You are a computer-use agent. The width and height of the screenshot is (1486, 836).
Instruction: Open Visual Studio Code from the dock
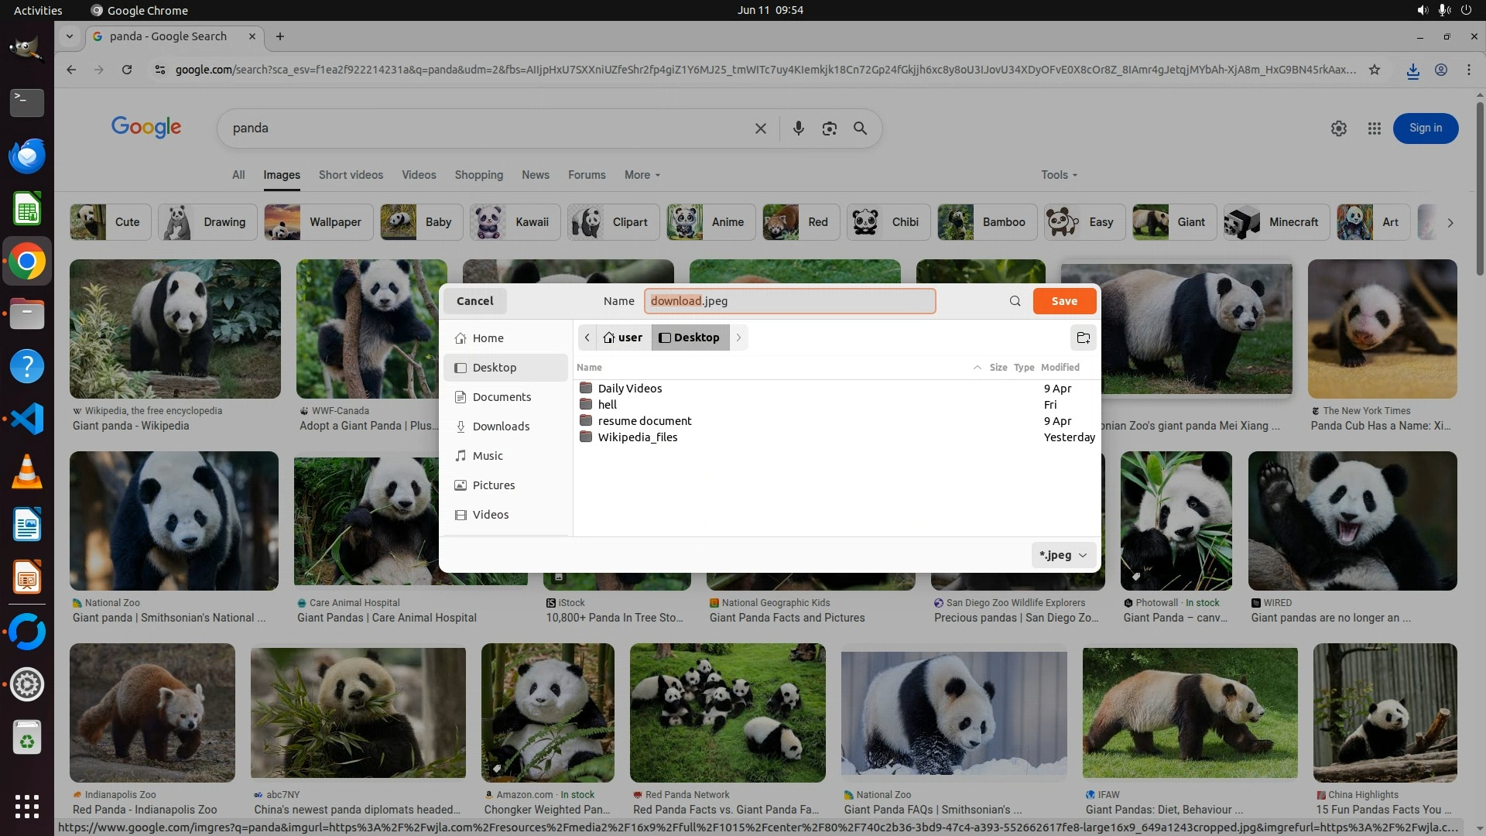coord(27,419)
